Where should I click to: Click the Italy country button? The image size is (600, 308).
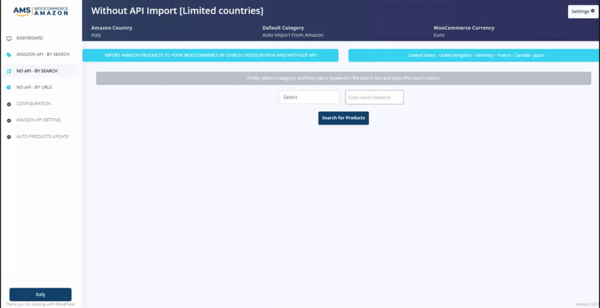pos(41,295)
